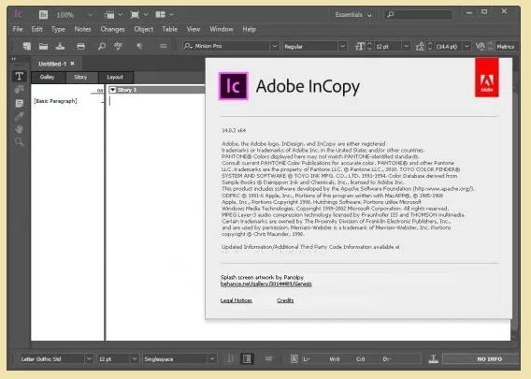Open the Table menu
The image size is (531, 379).
[169, 29]
